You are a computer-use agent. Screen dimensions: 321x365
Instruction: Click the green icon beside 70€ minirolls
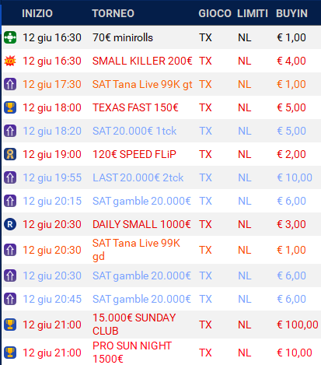pyautogui.click(x=10, y=37)
